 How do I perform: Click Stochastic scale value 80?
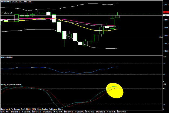tap(164, 89)
